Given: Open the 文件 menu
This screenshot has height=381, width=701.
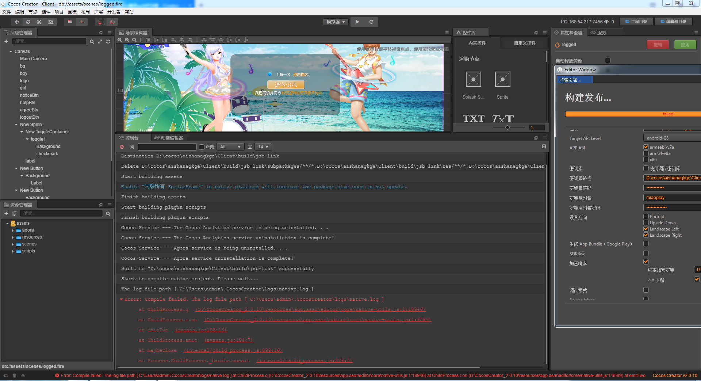Looking at the screenshot, I should (x=7, y=12).
